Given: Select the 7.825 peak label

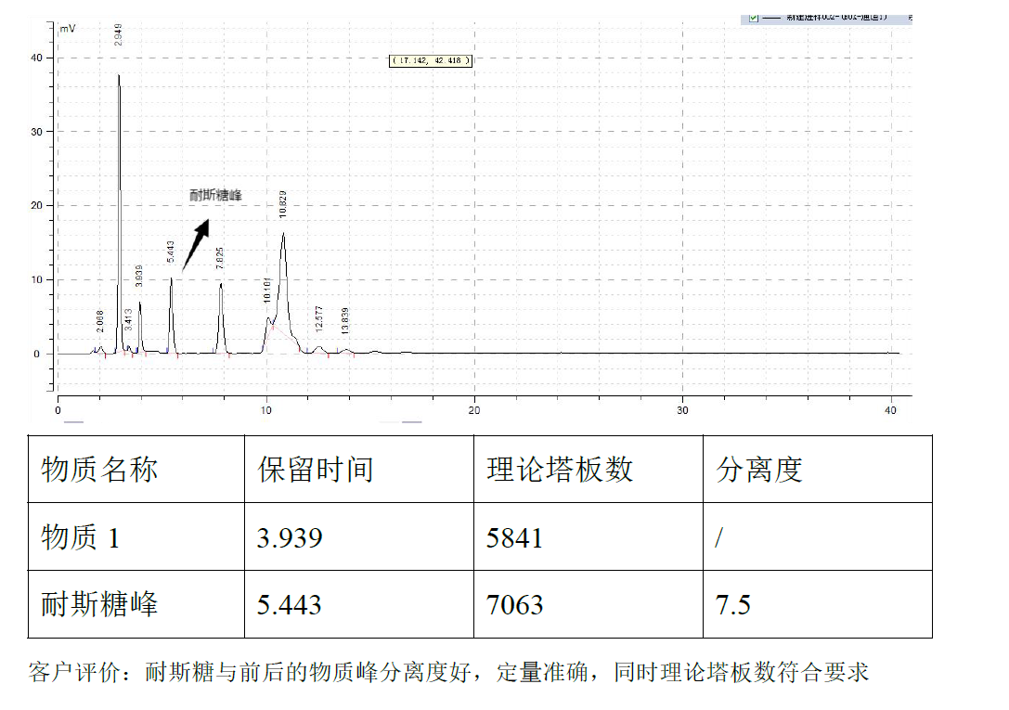Looking at the screenshot, I should coord(220,258).
